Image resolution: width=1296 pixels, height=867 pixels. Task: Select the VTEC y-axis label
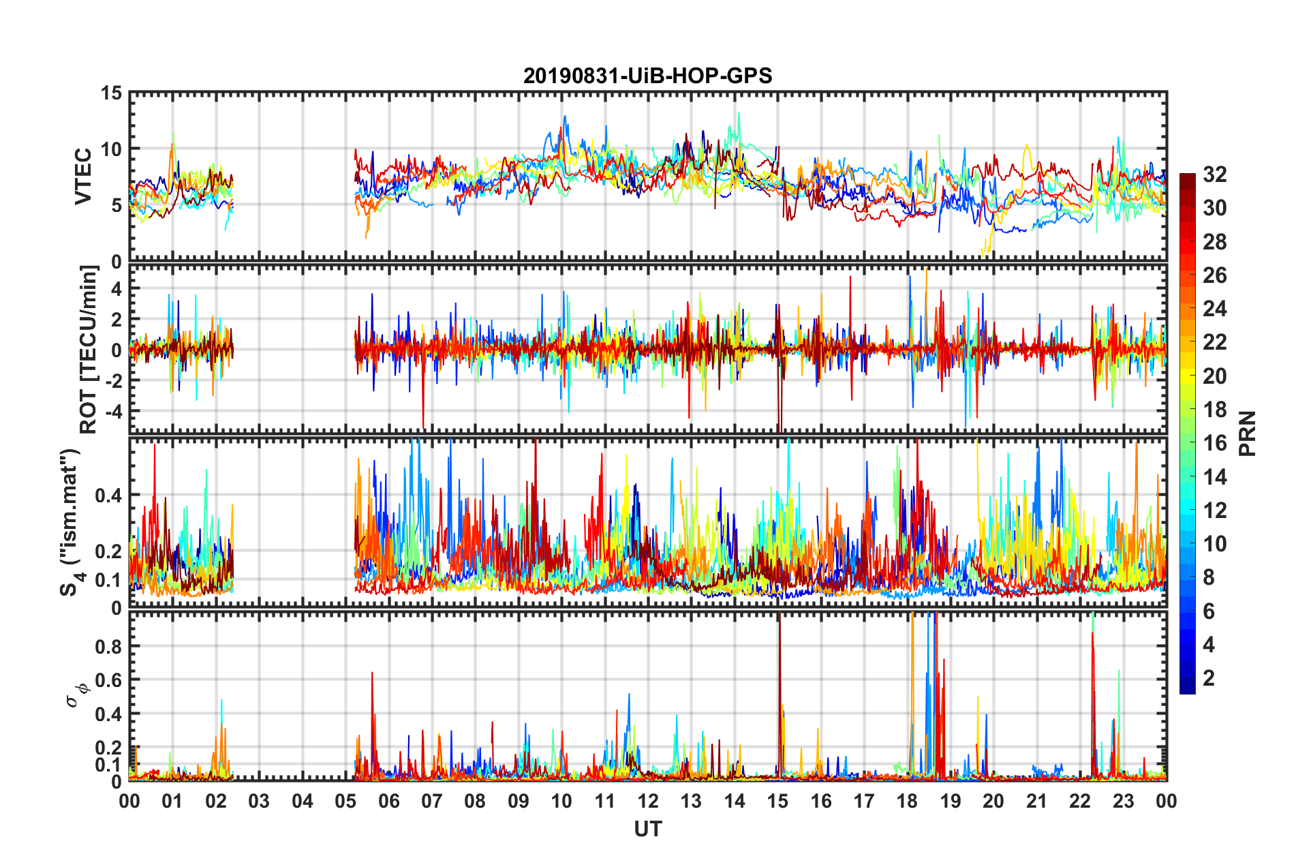[x=83, y=177]
